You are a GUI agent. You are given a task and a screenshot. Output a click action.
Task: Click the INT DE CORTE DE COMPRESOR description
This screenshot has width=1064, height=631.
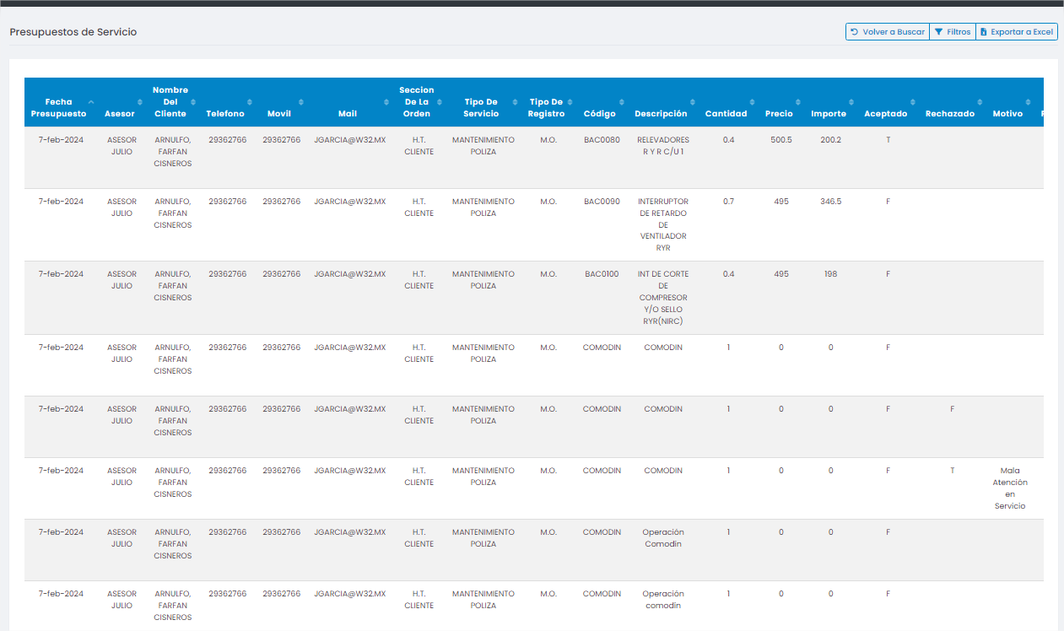pyautogui.click(x=662, y=298)
